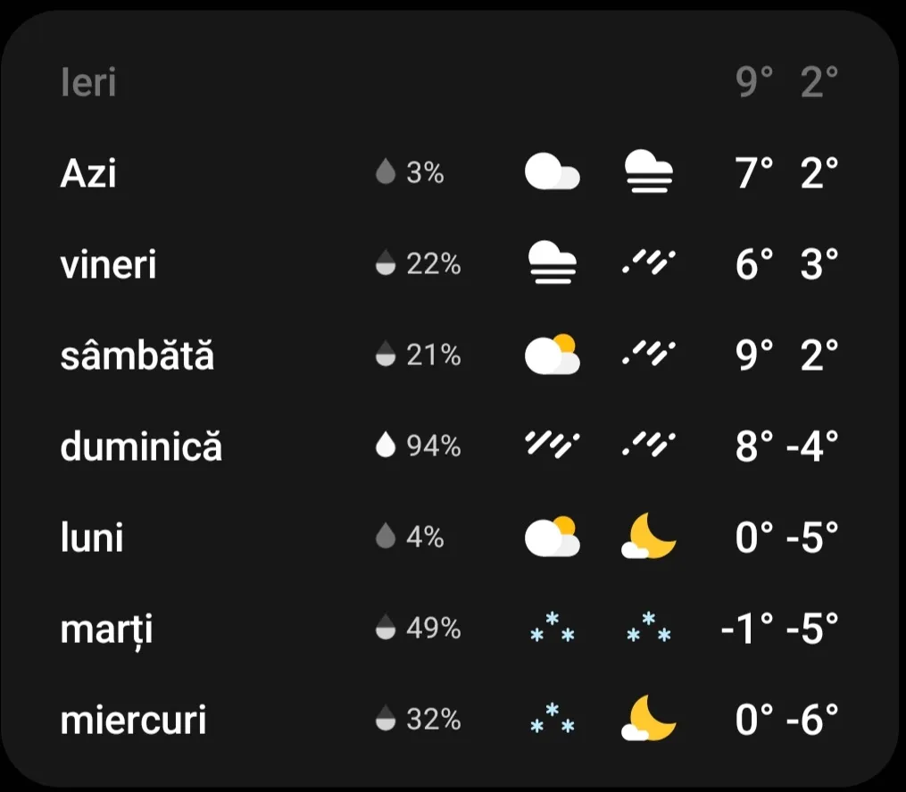Click marți daytime snow icon

coord(552,629)
